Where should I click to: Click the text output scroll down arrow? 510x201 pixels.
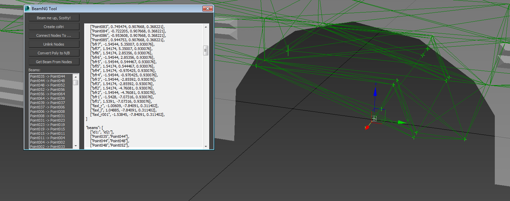click(205, 146)
